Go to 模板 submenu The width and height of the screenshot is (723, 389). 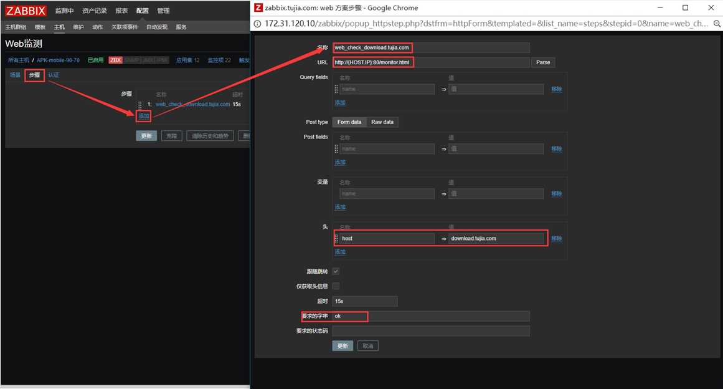point(40,27)
